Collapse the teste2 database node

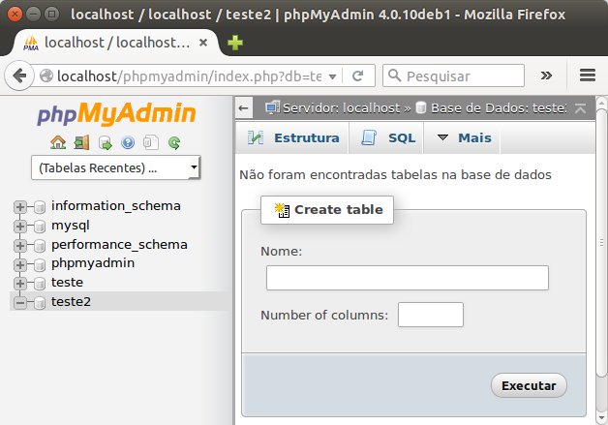(x=19, y=302)
